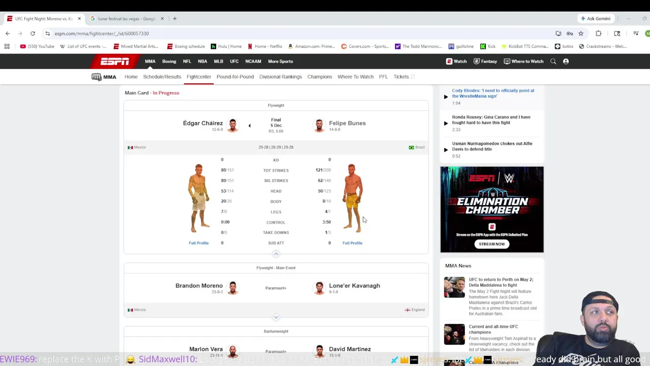Open the Boxing menu in ESPN nav
This screenshot has height=366, width=650.
point(169,62)
